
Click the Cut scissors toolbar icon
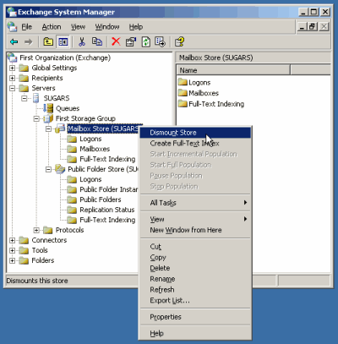point(82,42)
